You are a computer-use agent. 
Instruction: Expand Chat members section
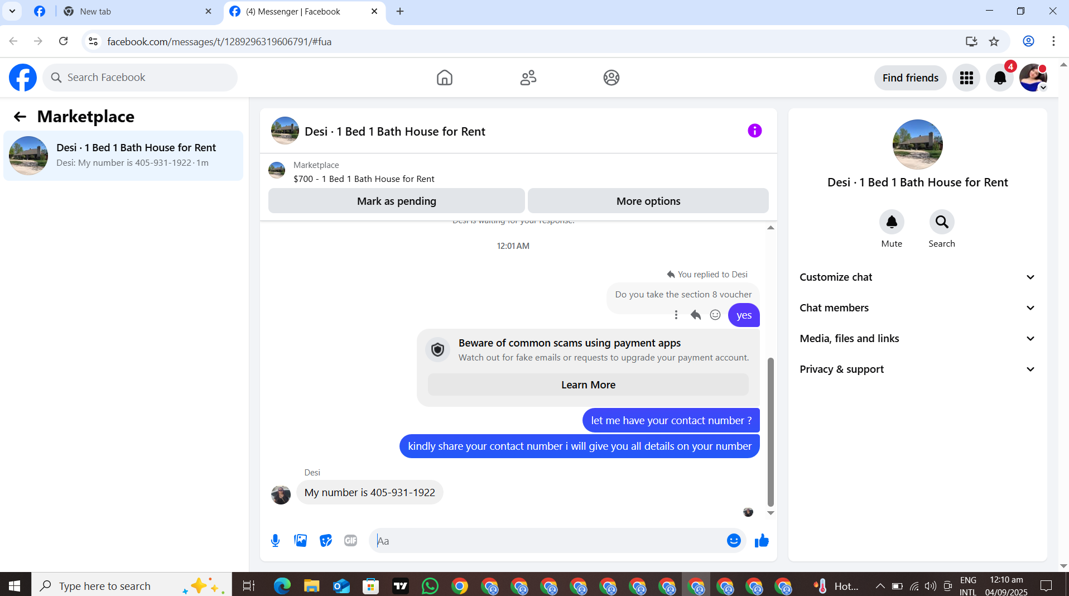coord(917,308)
